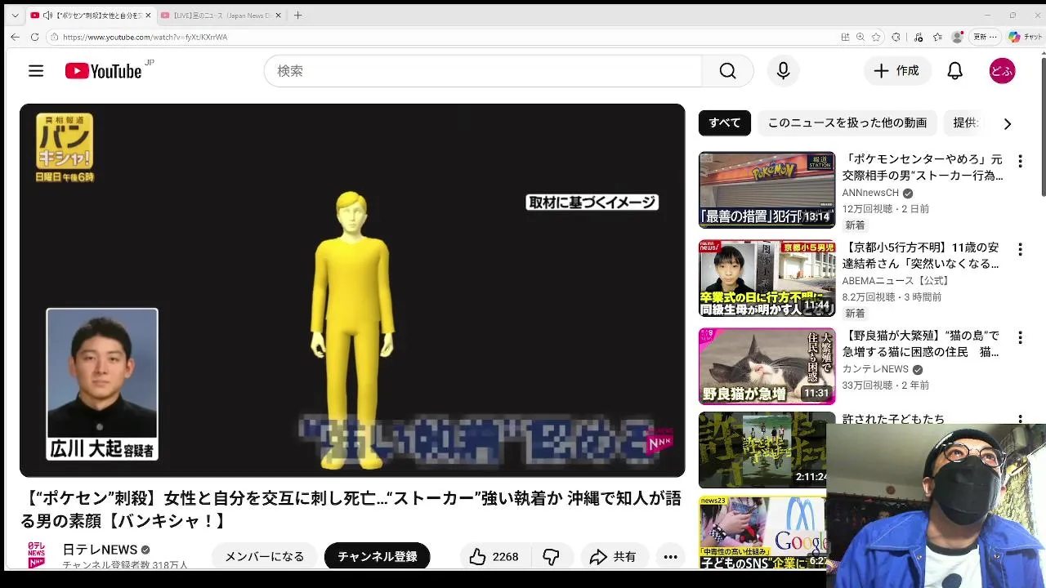The width and height of the screenshot is (1046, 588).
Task: Open the 許された子どもたち video thumbnail
Action: coord(762,450)
